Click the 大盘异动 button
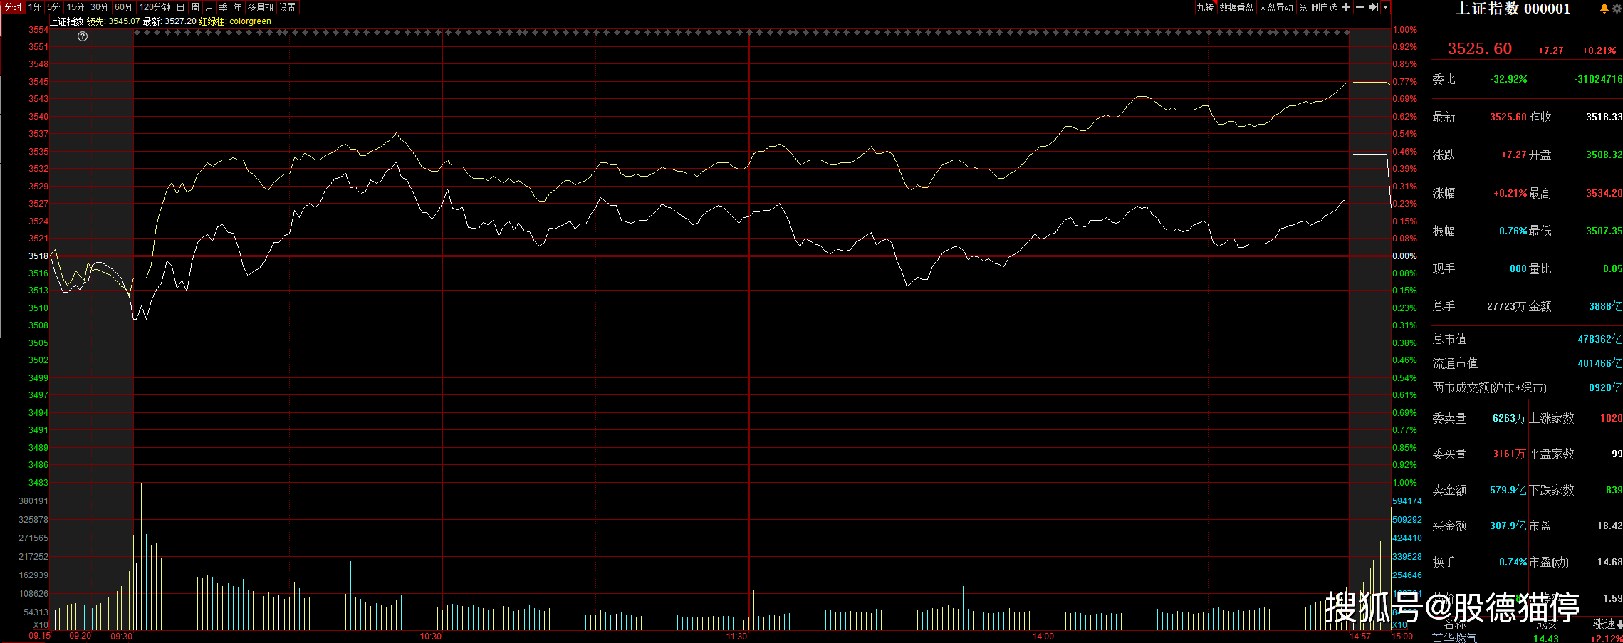The width and height of the screenshot is (1623, 643). point(1275,7)
